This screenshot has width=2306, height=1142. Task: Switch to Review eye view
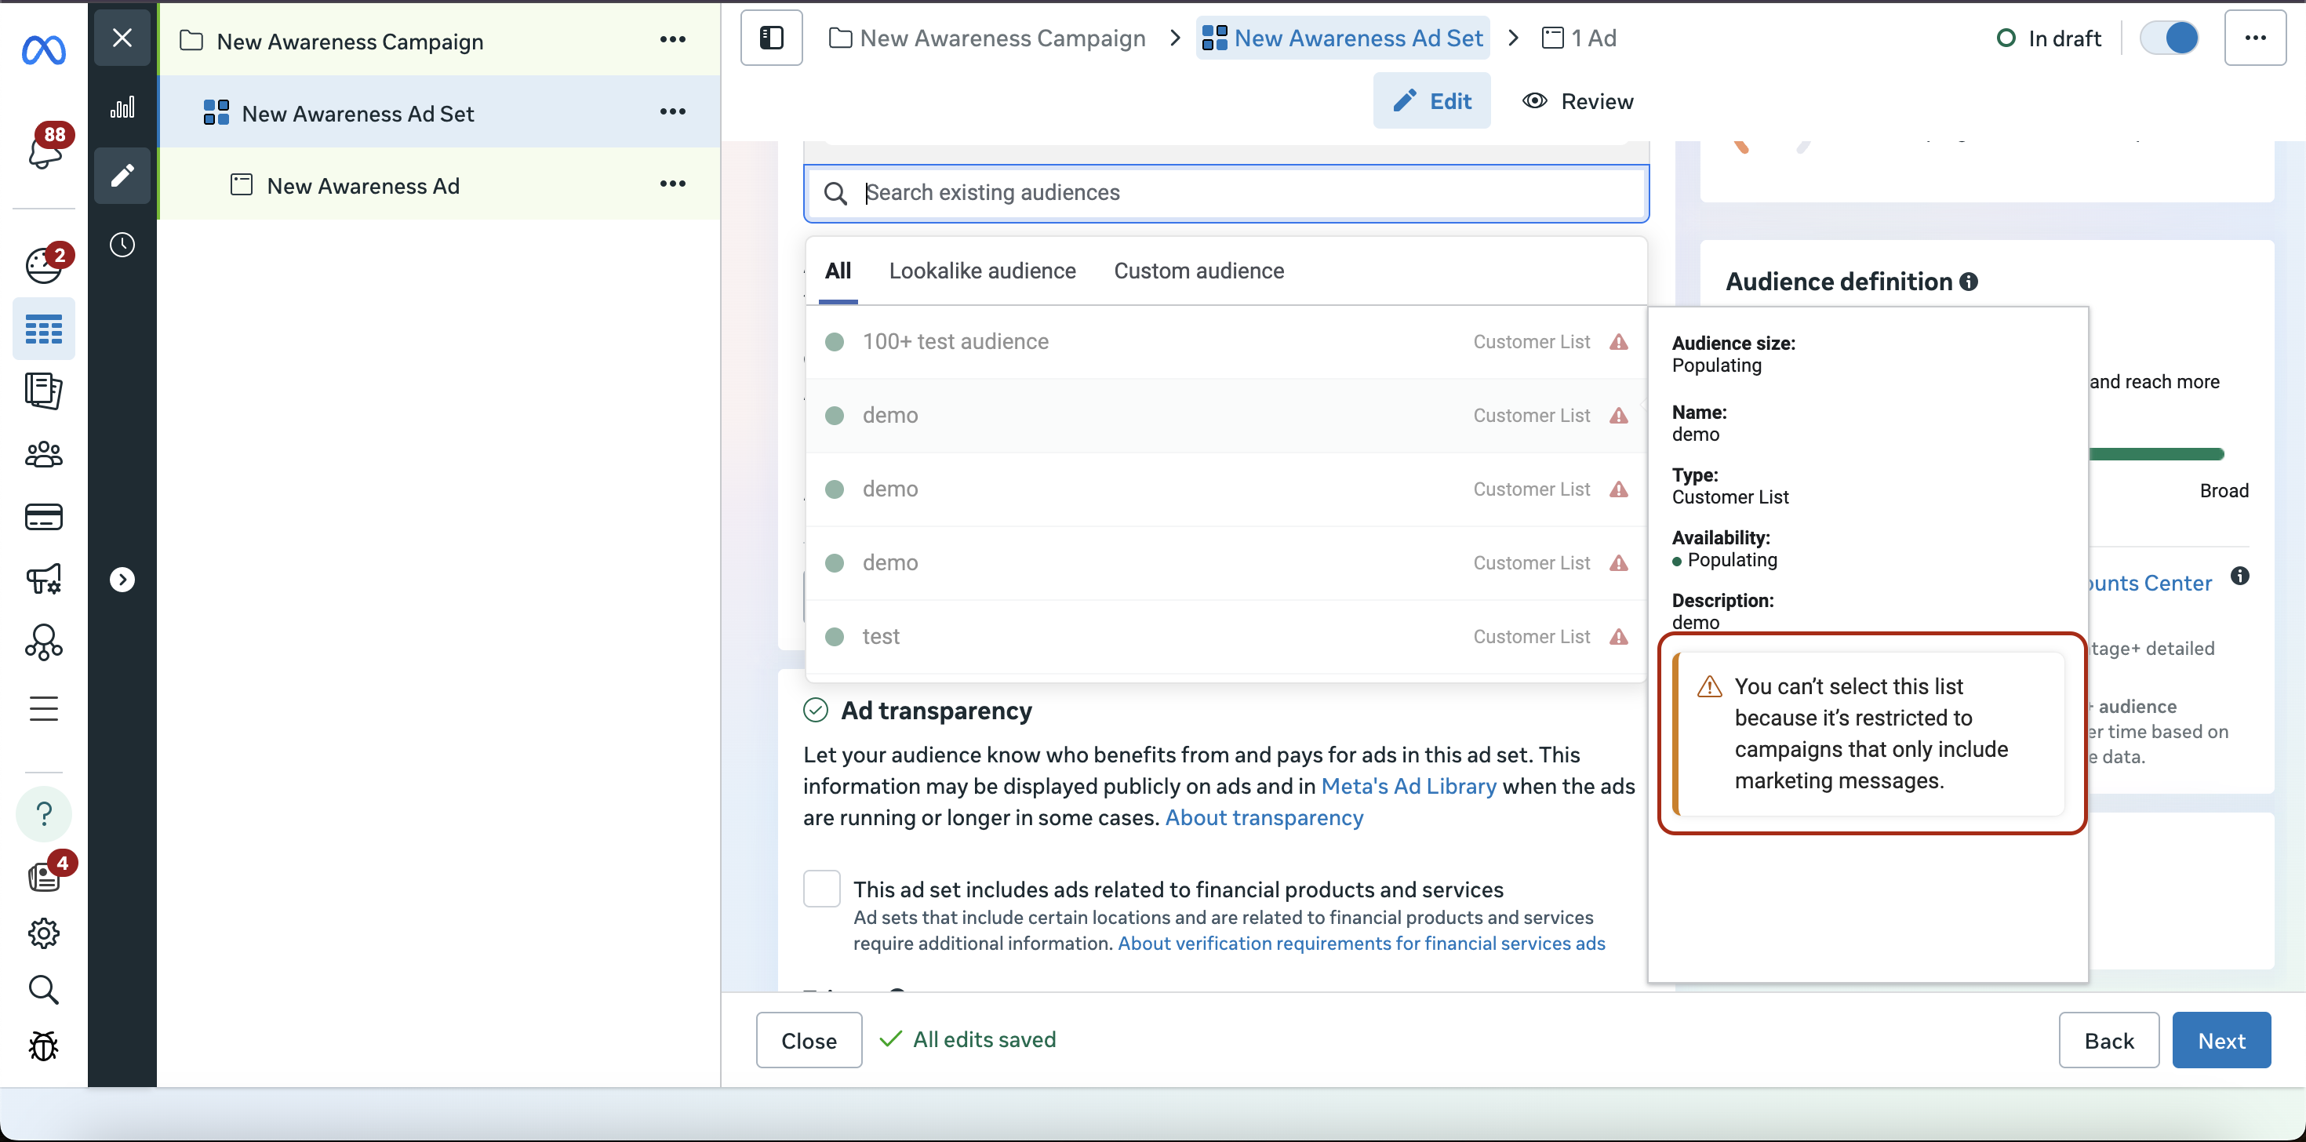[x=1577, y=101]
